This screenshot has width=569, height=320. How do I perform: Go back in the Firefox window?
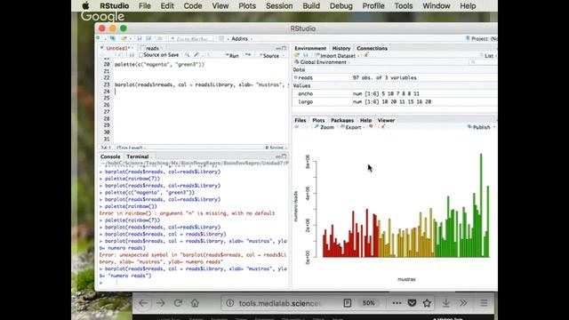(143, 303)
